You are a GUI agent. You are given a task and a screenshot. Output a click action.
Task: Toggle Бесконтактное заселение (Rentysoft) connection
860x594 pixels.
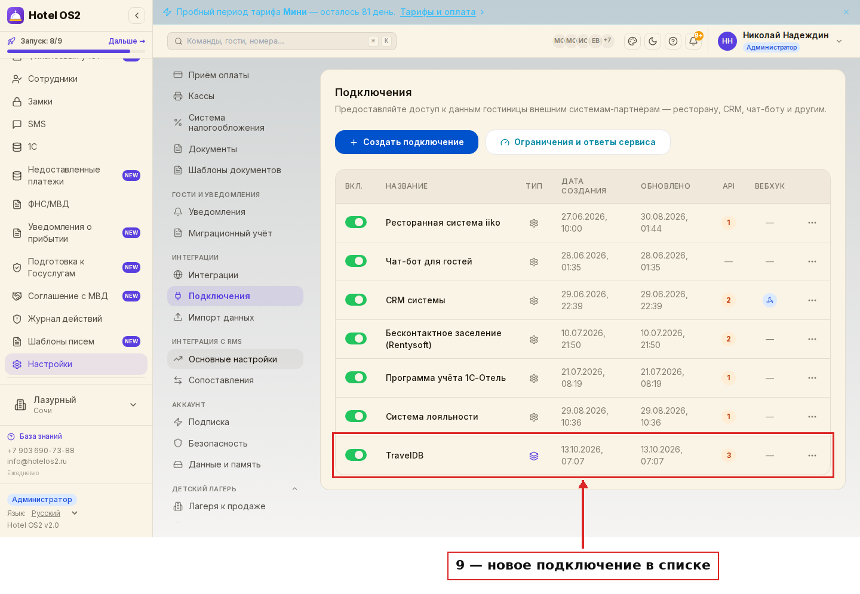click(x=356, y=338)
